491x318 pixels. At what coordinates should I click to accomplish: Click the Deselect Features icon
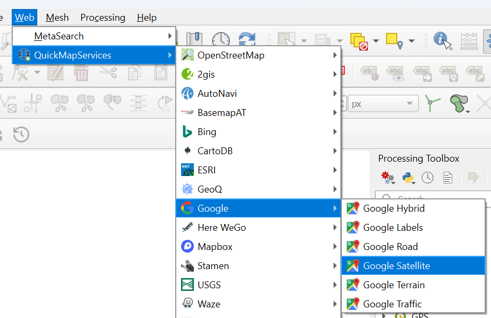[359, 40]
